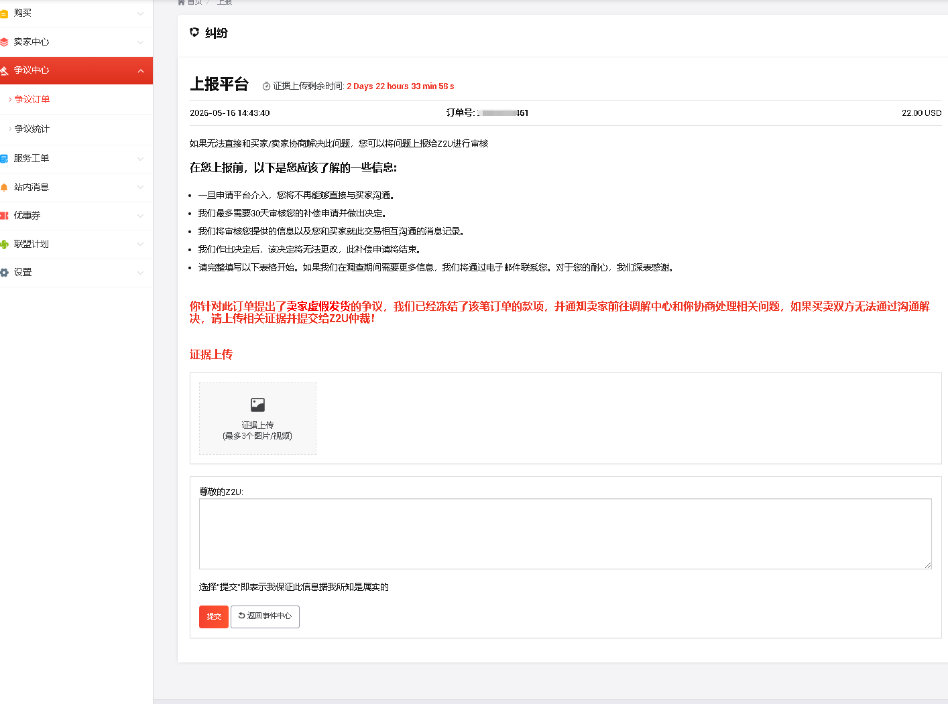The width and height of the screenshot is (948, 704).
Task: Expand the 站内消息 chevron
Action: click(140, 188)
